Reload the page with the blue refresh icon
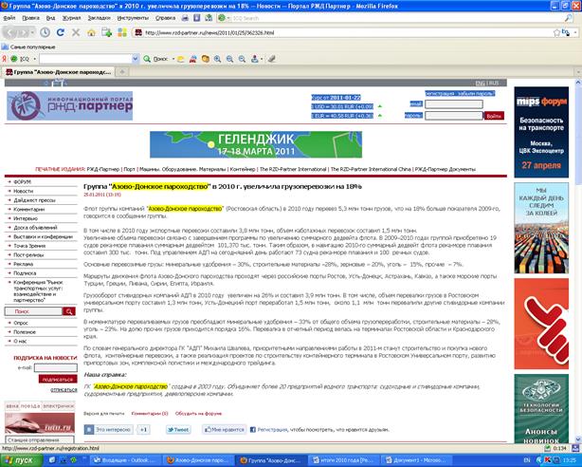Image resolution: width=582 pixels, height=467 pixels. (x=60, y=32)
